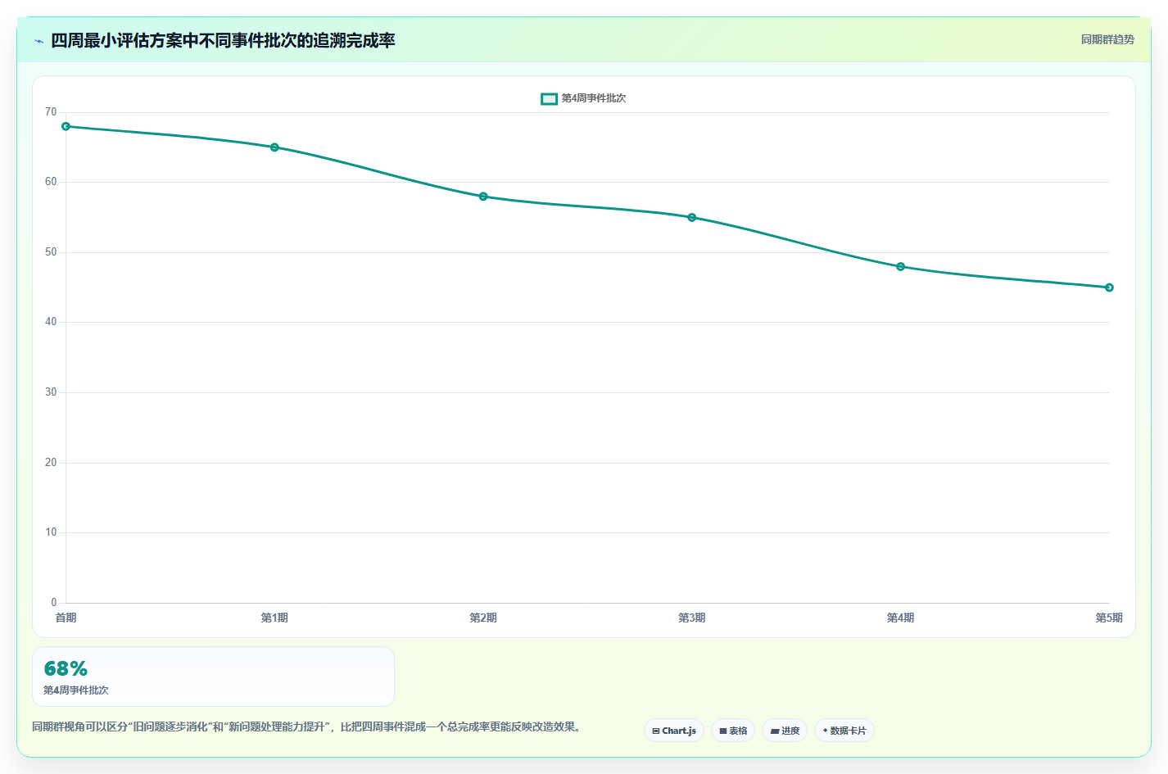Click the 70 y-axis tick label
The width and height of the screenshot is (1168, 774).
pyautogui.click(x=51, y=112)
